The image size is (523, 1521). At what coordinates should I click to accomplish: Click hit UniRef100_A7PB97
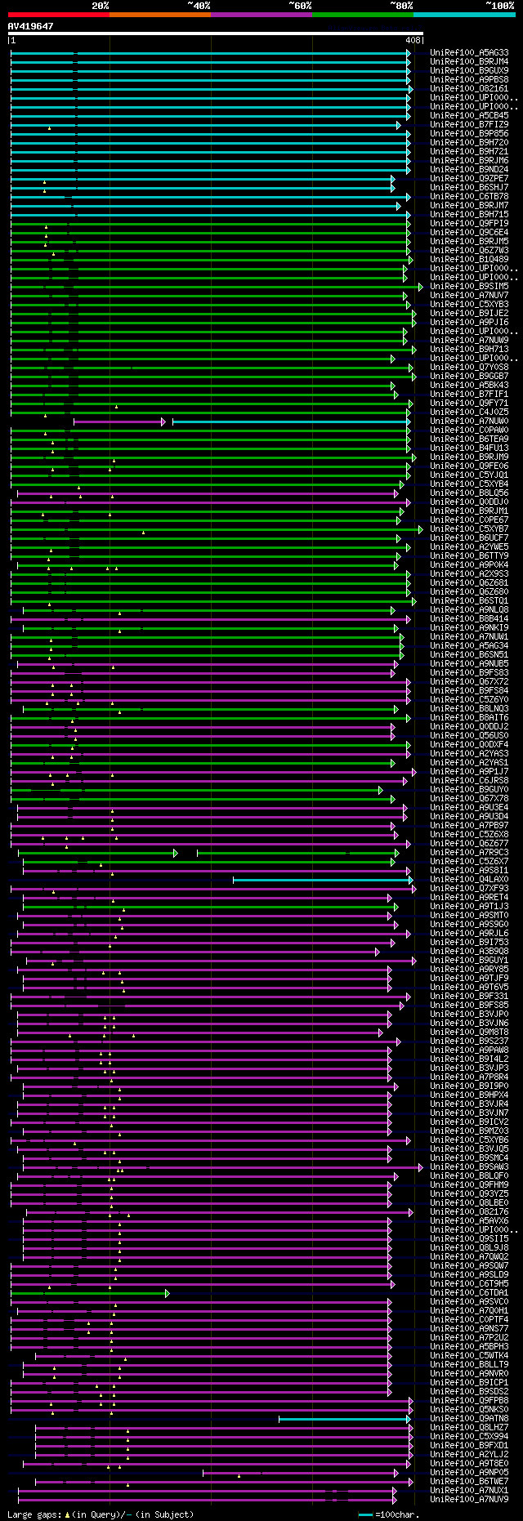coord(469,826)
